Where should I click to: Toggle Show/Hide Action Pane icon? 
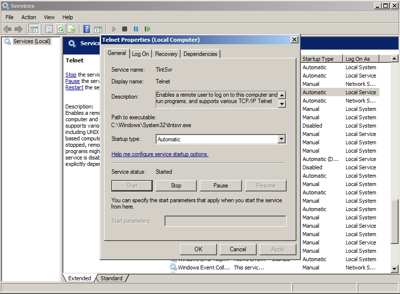[x=98, y=29]
